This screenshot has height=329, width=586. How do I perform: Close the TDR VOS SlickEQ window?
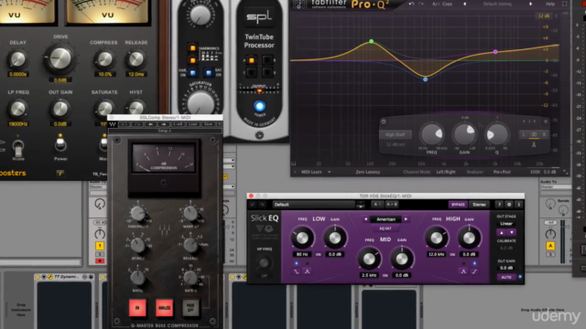tap(252, 196)
